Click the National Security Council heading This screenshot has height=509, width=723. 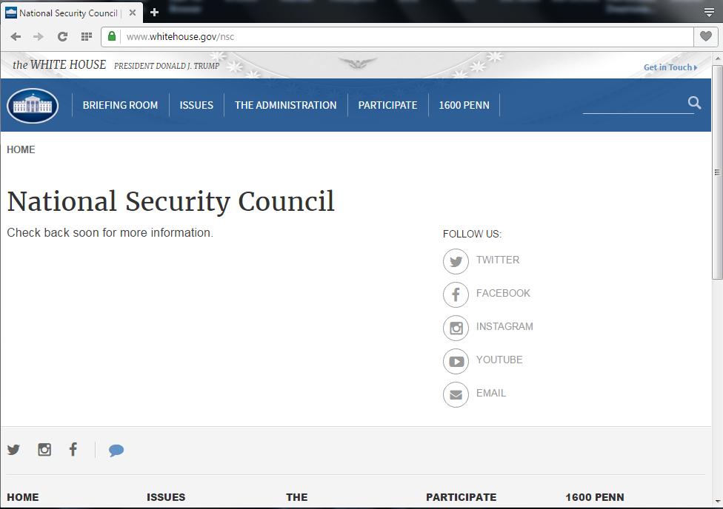click(x=170, y=202)
